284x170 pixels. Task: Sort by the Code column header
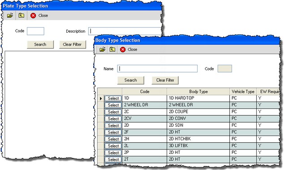click(145, 92)
